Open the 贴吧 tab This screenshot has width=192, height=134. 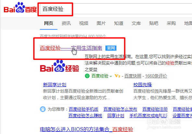point(154,23)
